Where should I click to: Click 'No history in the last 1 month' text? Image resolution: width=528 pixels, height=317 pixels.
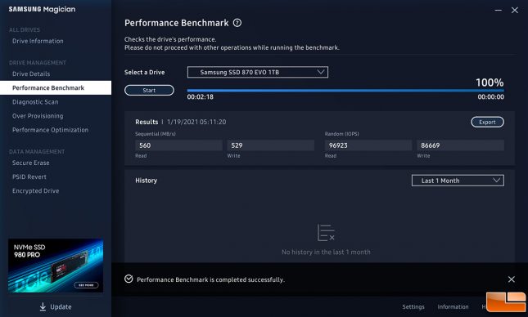coord(326,252)
